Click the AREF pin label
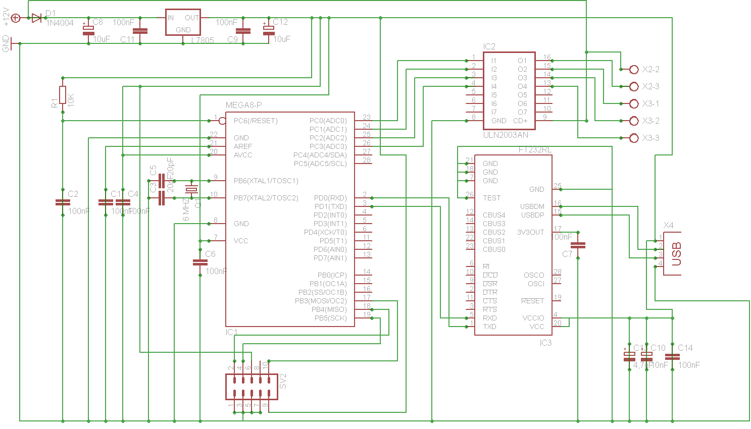 tap(243, 146)
